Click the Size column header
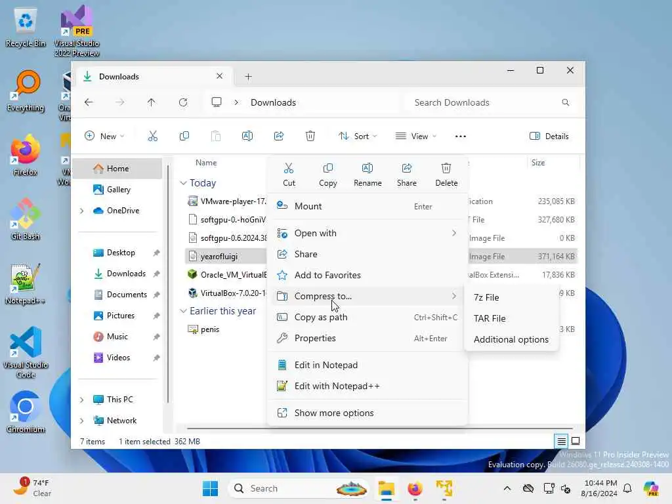This screenshot has height=504, width=672. pos(538,163)
